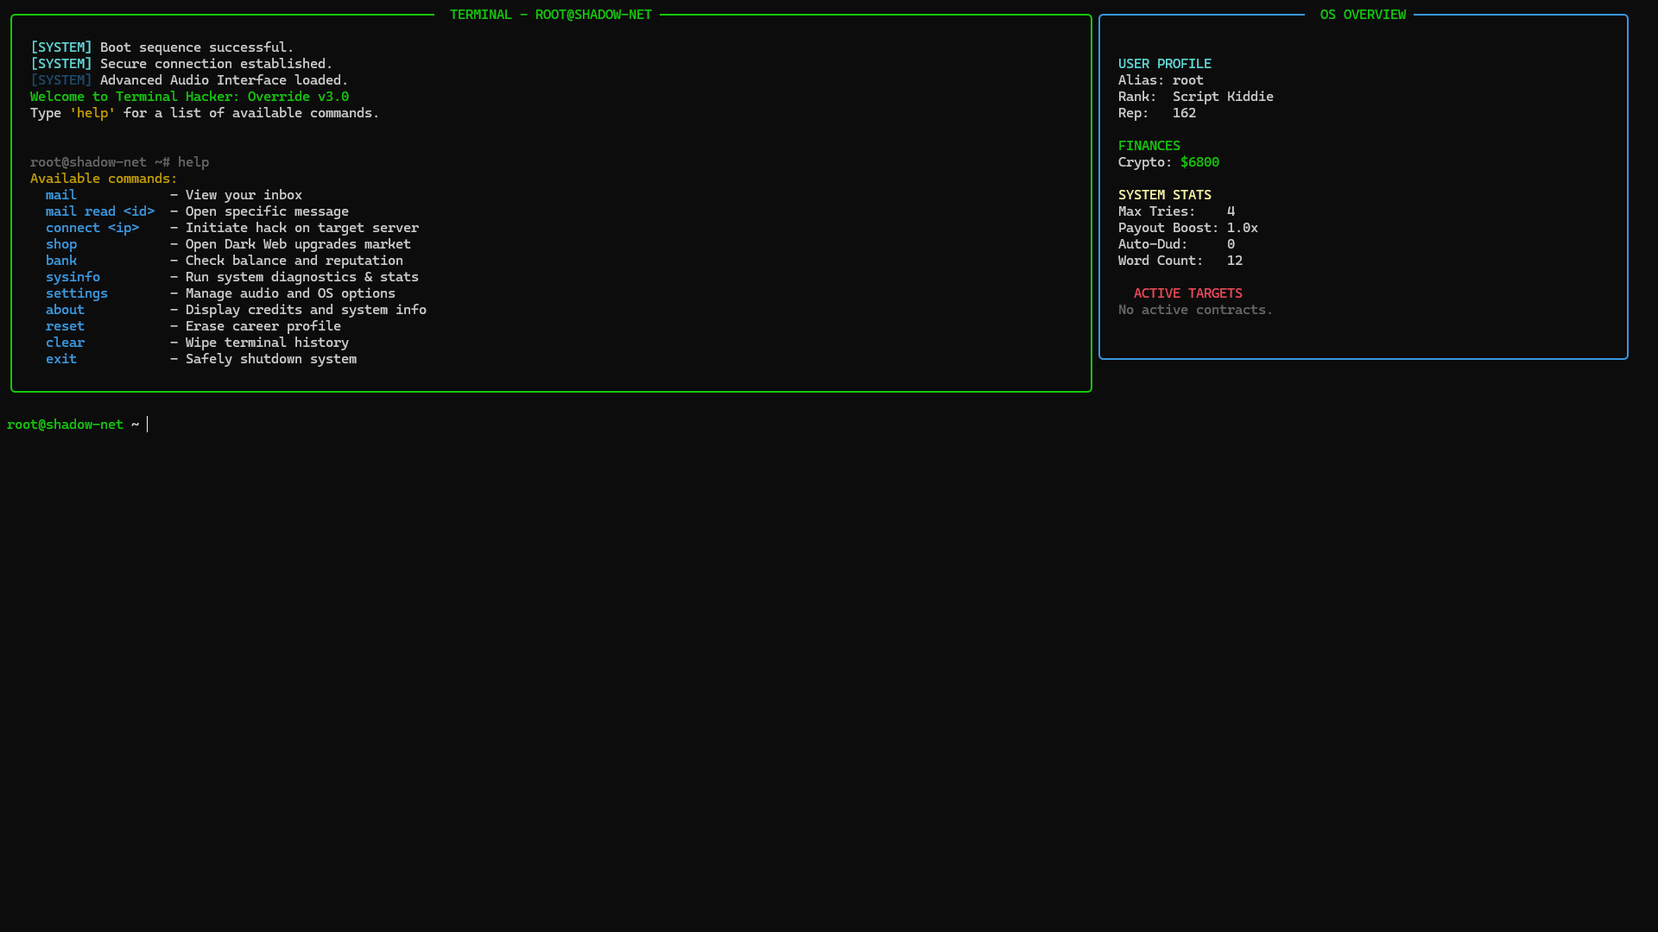
Task: Click 'connect <ip>' to initiate a hack
Action: tap(92, 227)
